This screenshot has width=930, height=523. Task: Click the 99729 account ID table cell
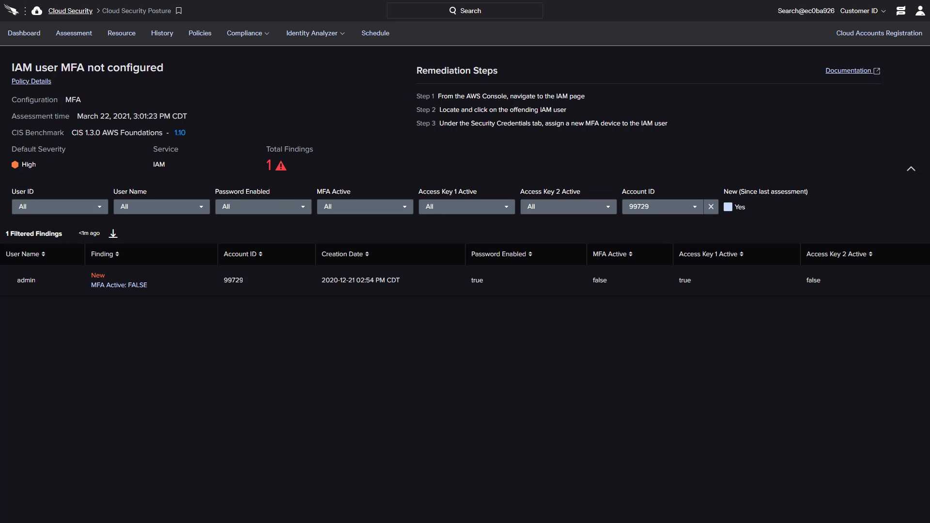click(233, 280)
